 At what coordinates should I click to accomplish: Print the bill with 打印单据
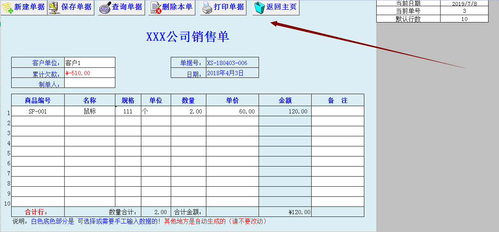[223, 7]
